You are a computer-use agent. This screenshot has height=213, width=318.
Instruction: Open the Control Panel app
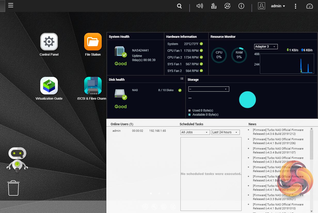[49, 42]
